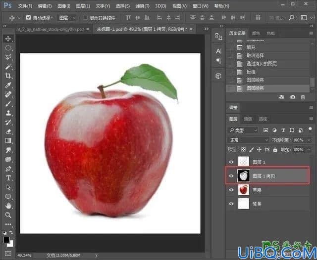
Task: Select the Path Selection tool
Action: pyautogui.click(x=8, y=187)
